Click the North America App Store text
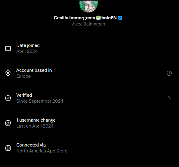The height and width of the screenshot is (167, 179). point(42,151)
